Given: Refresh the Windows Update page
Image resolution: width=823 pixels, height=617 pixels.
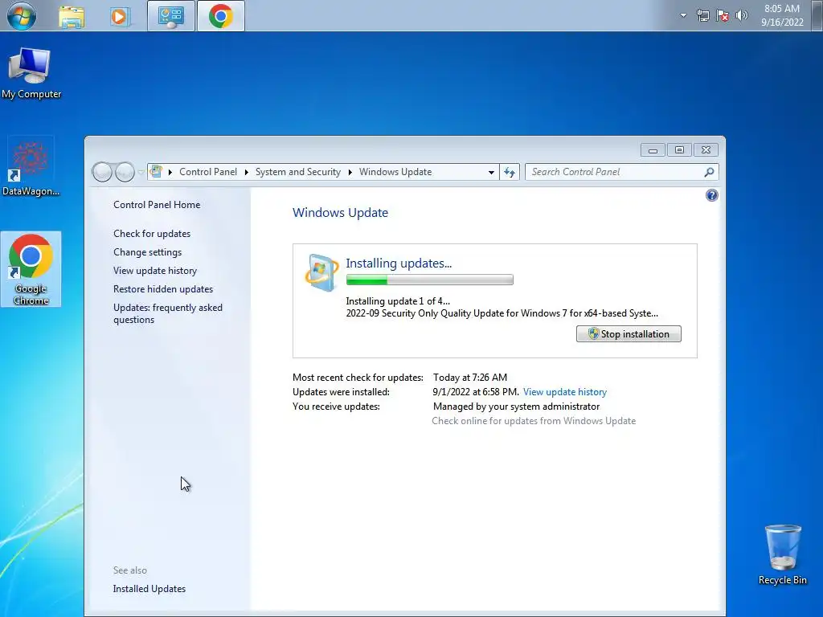Looking at the screenshot, I should tap(509, 172).
